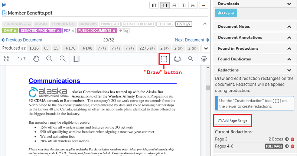Image resolution: width=297 pixels, height=156 pixels.
Task: Collapse the Redactions panel
Action: click(x=289, y=70)
